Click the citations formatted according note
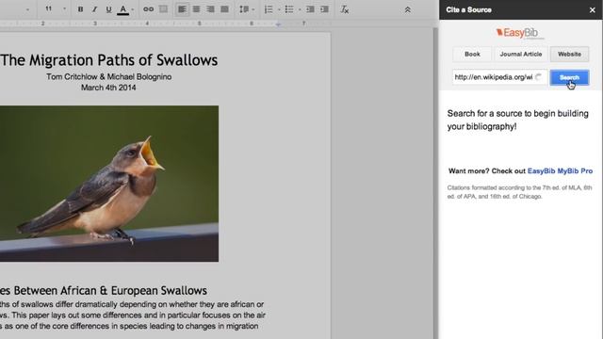603x339 pixels. coord(519,192)
